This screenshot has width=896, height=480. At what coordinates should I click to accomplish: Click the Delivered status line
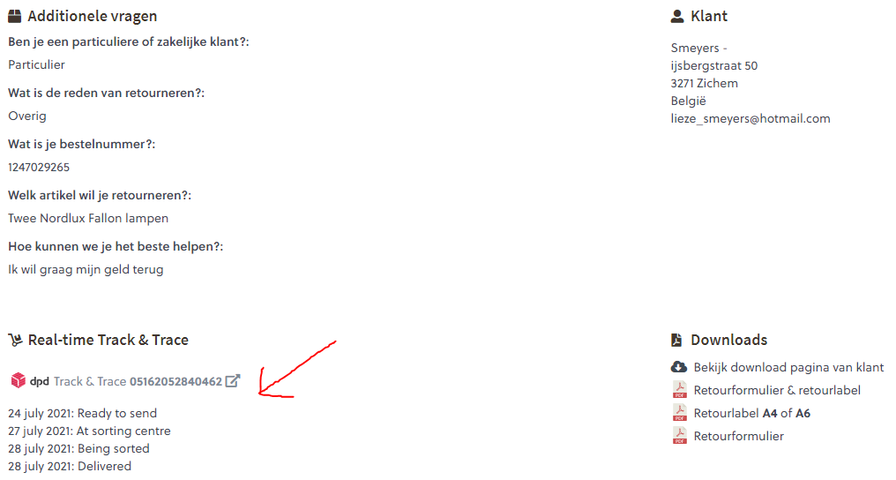tap(70, 466)
